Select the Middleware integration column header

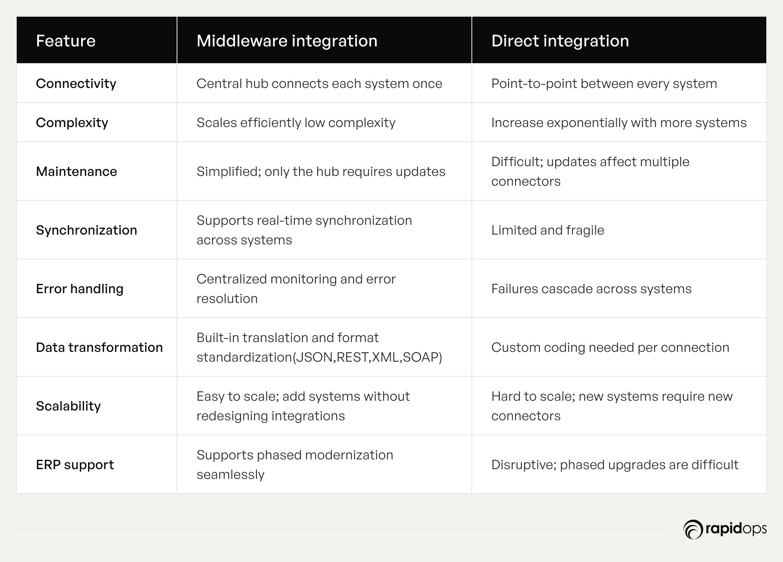click(x=287, y=41)
